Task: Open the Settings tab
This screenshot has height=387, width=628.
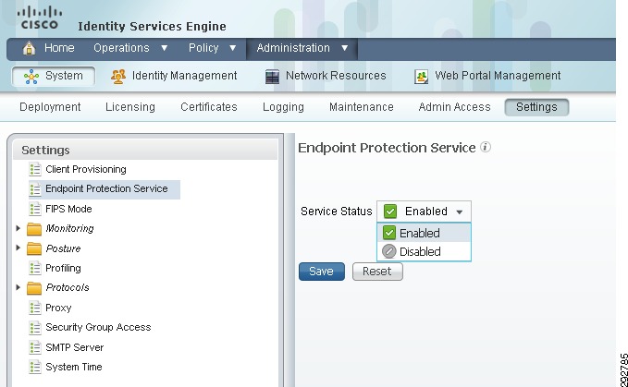Action: 536,107
